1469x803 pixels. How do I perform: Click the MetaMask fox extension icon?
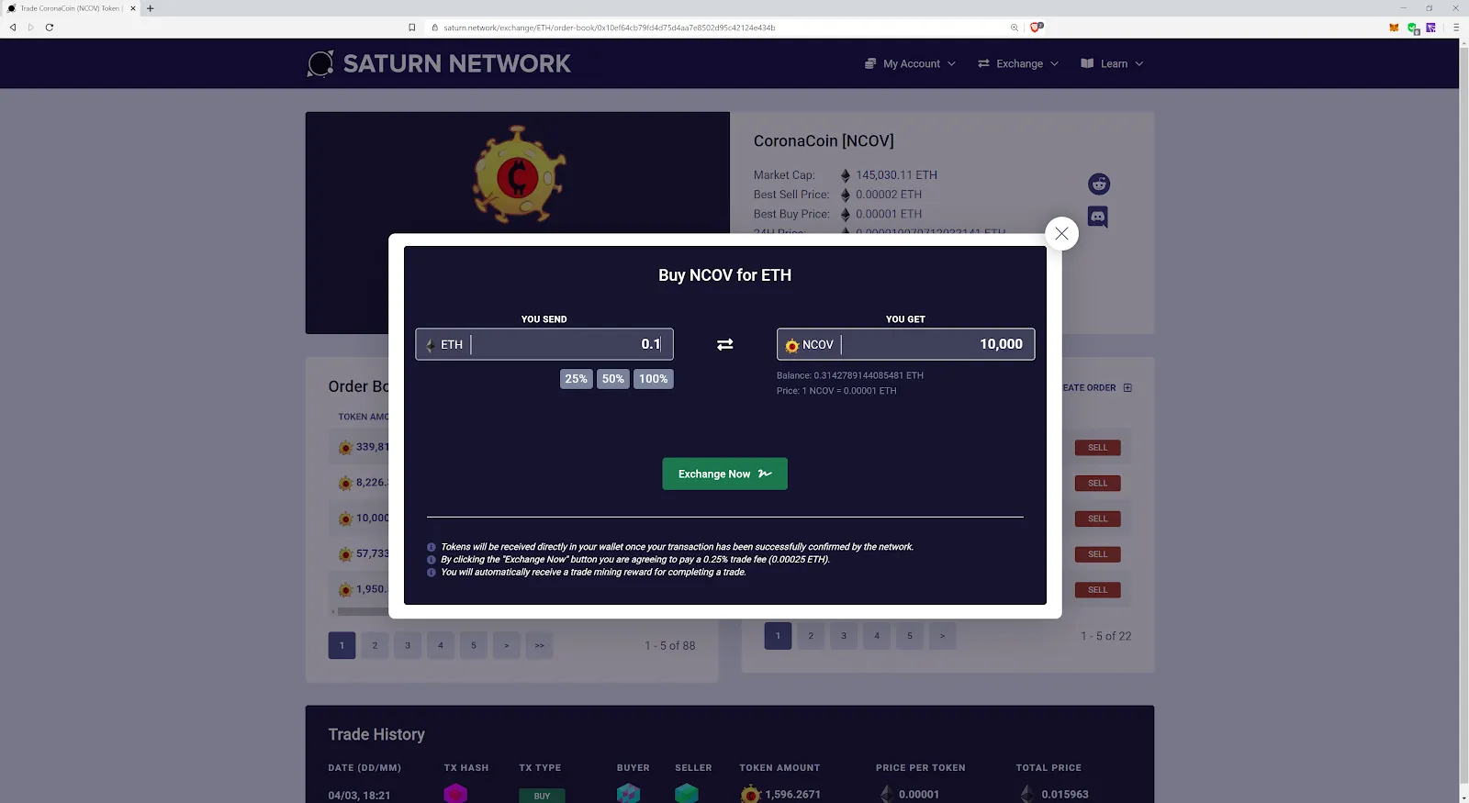pyautogui.click(x=1394, y=28)
